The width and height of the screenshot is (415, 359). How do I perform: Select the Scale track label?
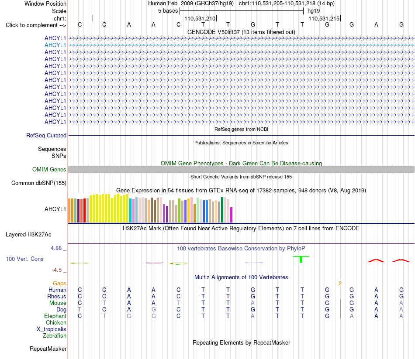point(59,11)
